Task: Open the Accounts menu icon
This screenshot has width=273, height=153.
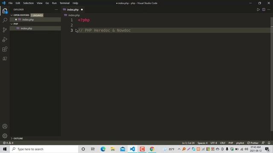Action: [5, 126]
